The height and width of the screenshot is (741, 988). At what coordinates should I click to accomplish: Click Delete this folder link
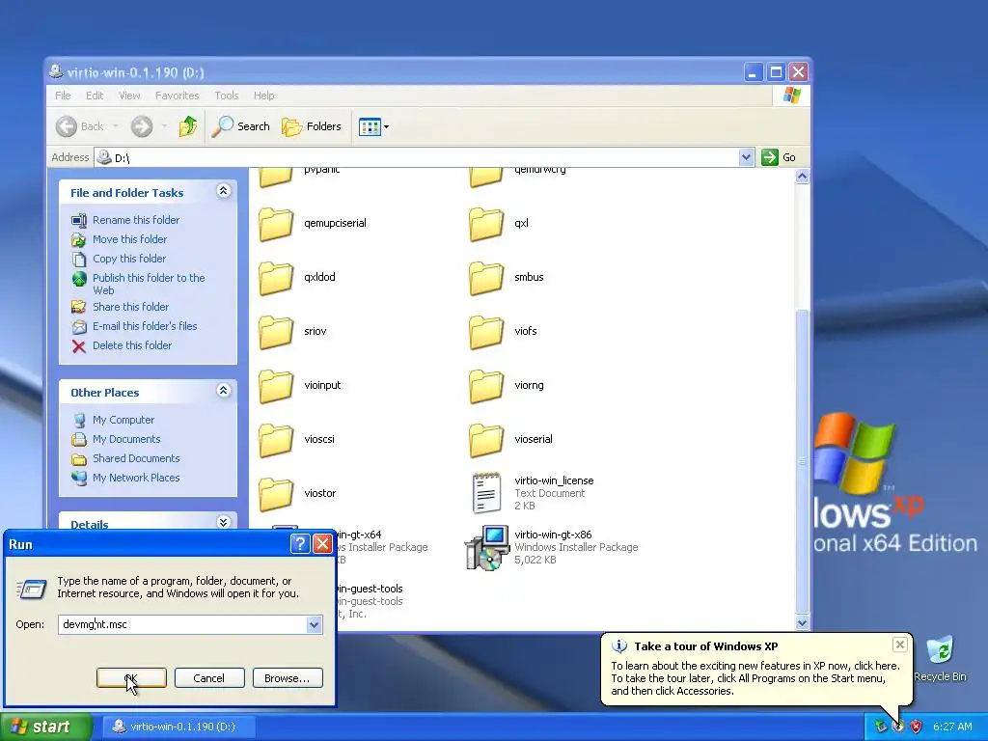[x=131, y=346]
